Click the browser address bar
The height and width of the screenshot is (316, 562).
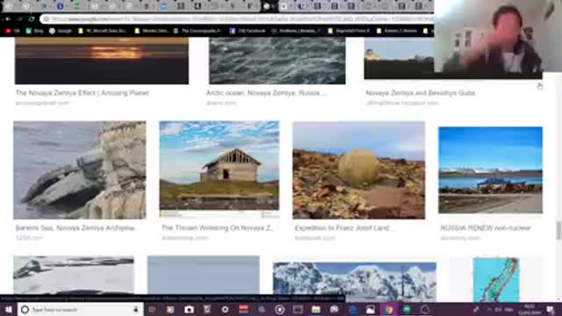pyautogui.click(x=236, y=19)
